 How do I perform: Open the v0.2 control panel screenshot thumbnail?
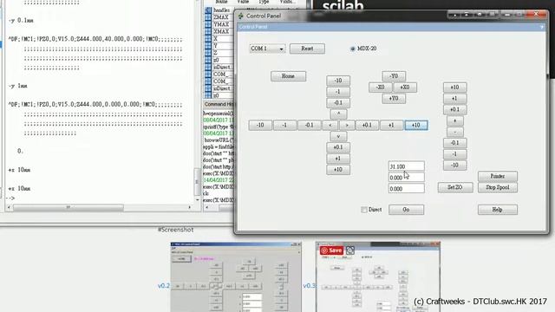pyautogui.click(x=236, y=277)
